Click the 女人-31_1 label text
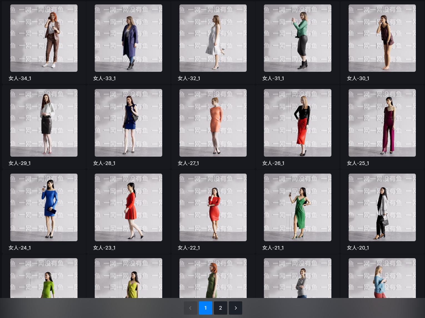Viewport: 425px width, 318px height. pos(273,78)
